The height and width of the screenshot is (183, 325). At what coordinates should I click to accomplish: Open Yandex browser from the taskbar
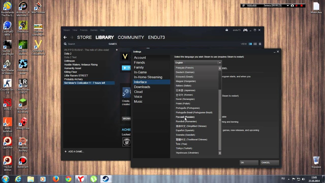(x=81, y=179)
